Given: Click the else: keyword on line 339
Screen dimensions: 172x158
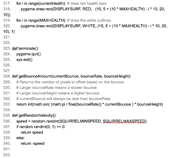Looking at the screenshot, I should (x=21, y=138).
